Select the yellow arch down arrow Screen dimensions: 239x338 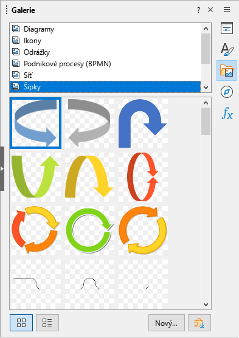pyautogui.click(x=89, y=177)
